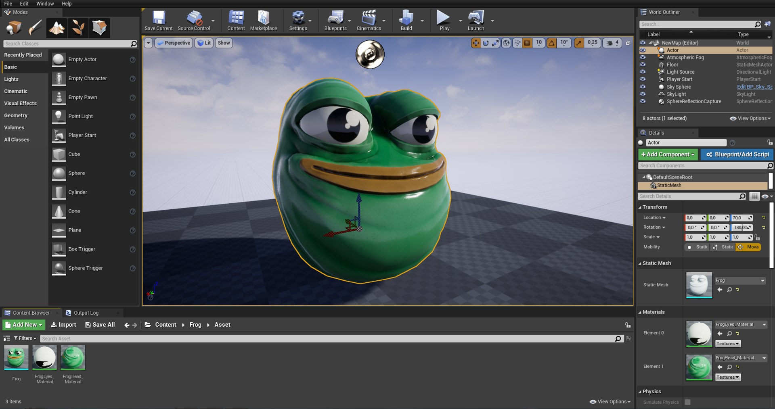Screen dimensions: 775x409
Task: Toggle visibility of Sky Sphere actor
Action: [x=643, y=87]
